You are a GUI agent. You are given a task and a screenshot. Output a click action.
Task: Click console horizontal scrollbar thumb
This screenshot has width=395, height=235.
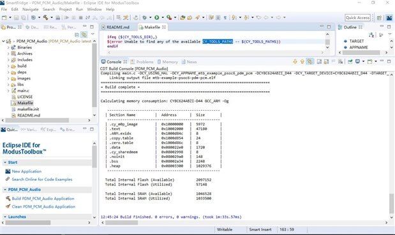(121, 223)
